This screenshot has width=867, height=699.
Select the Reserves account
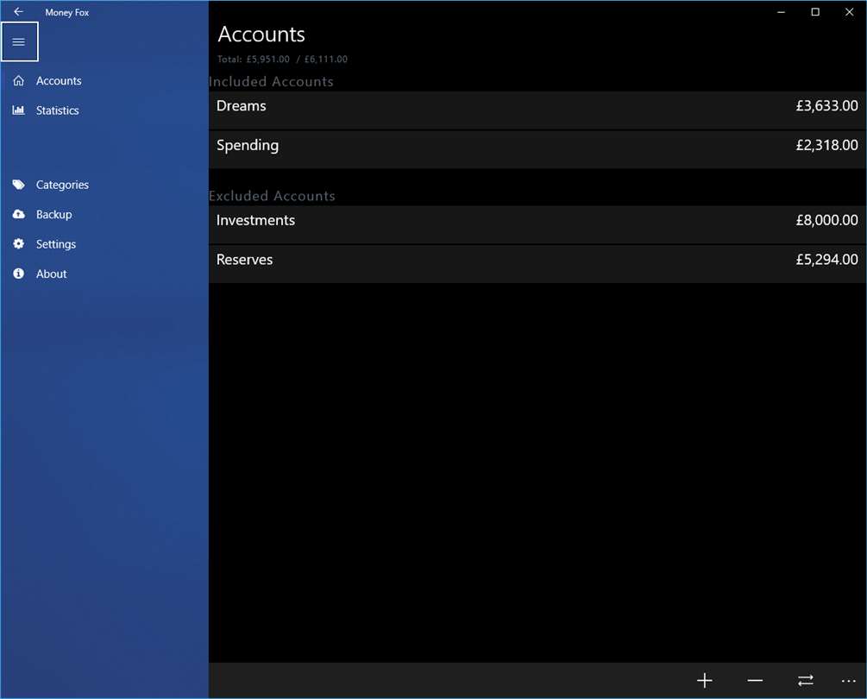pos(537,264)
